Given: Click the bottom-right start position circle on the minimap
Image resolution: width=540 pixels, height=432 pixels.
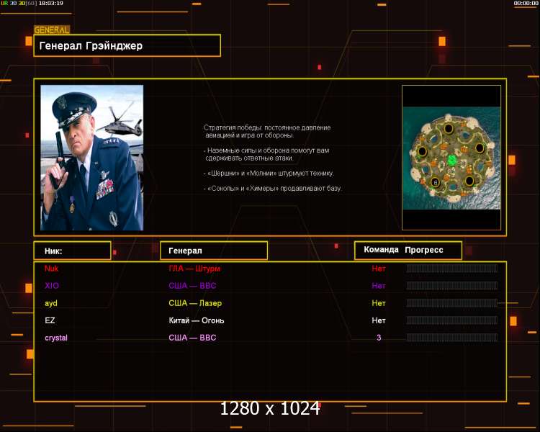Looking at the screenshot, I should pos(469,180).
